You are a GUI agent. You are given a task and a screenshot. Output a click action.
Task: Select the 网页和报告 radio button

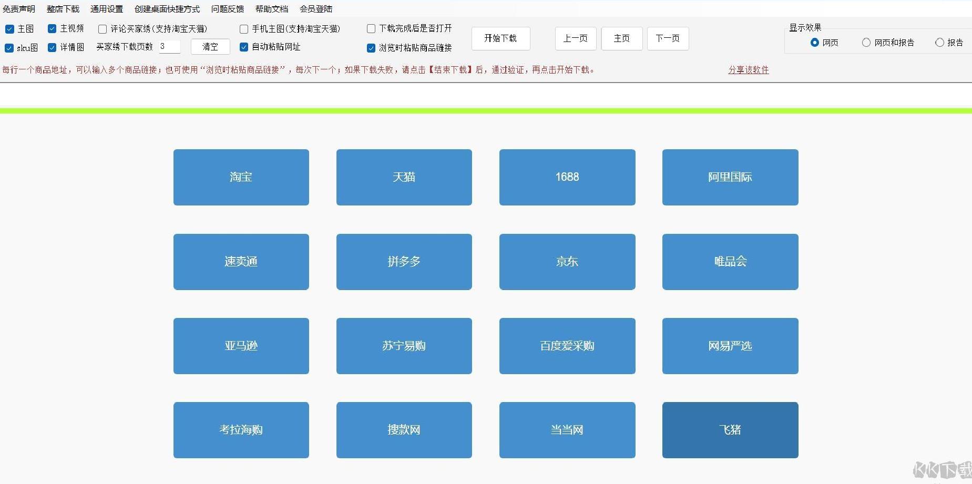(x=866, y=43)
